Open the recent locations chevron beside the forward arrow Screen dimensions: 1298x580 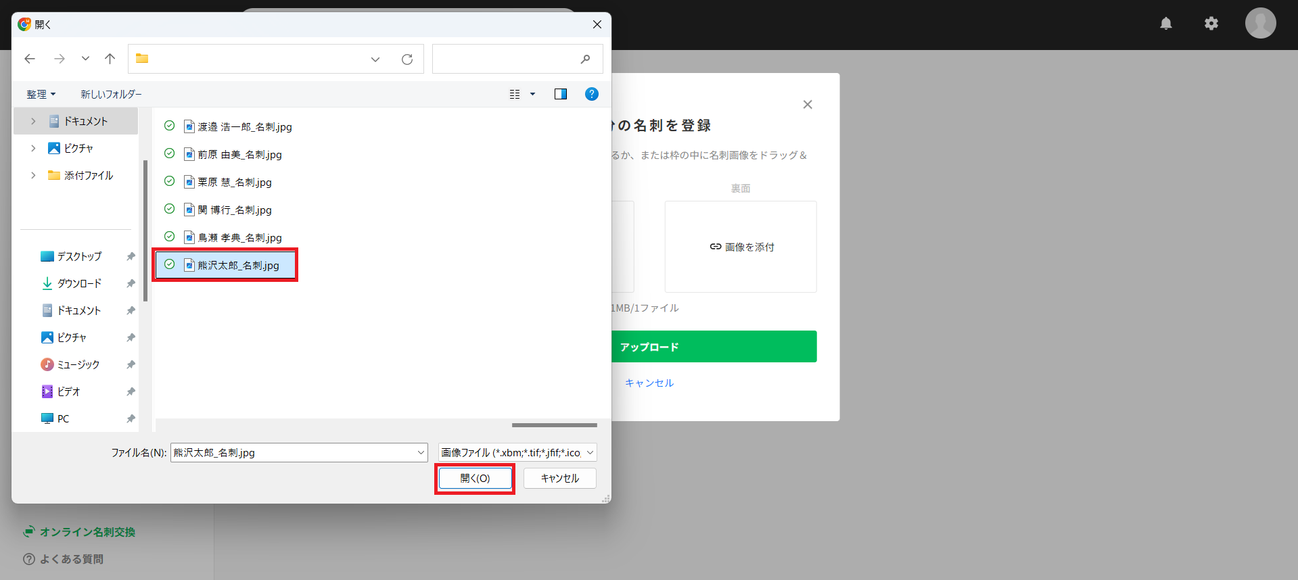(x=85, y=59)
